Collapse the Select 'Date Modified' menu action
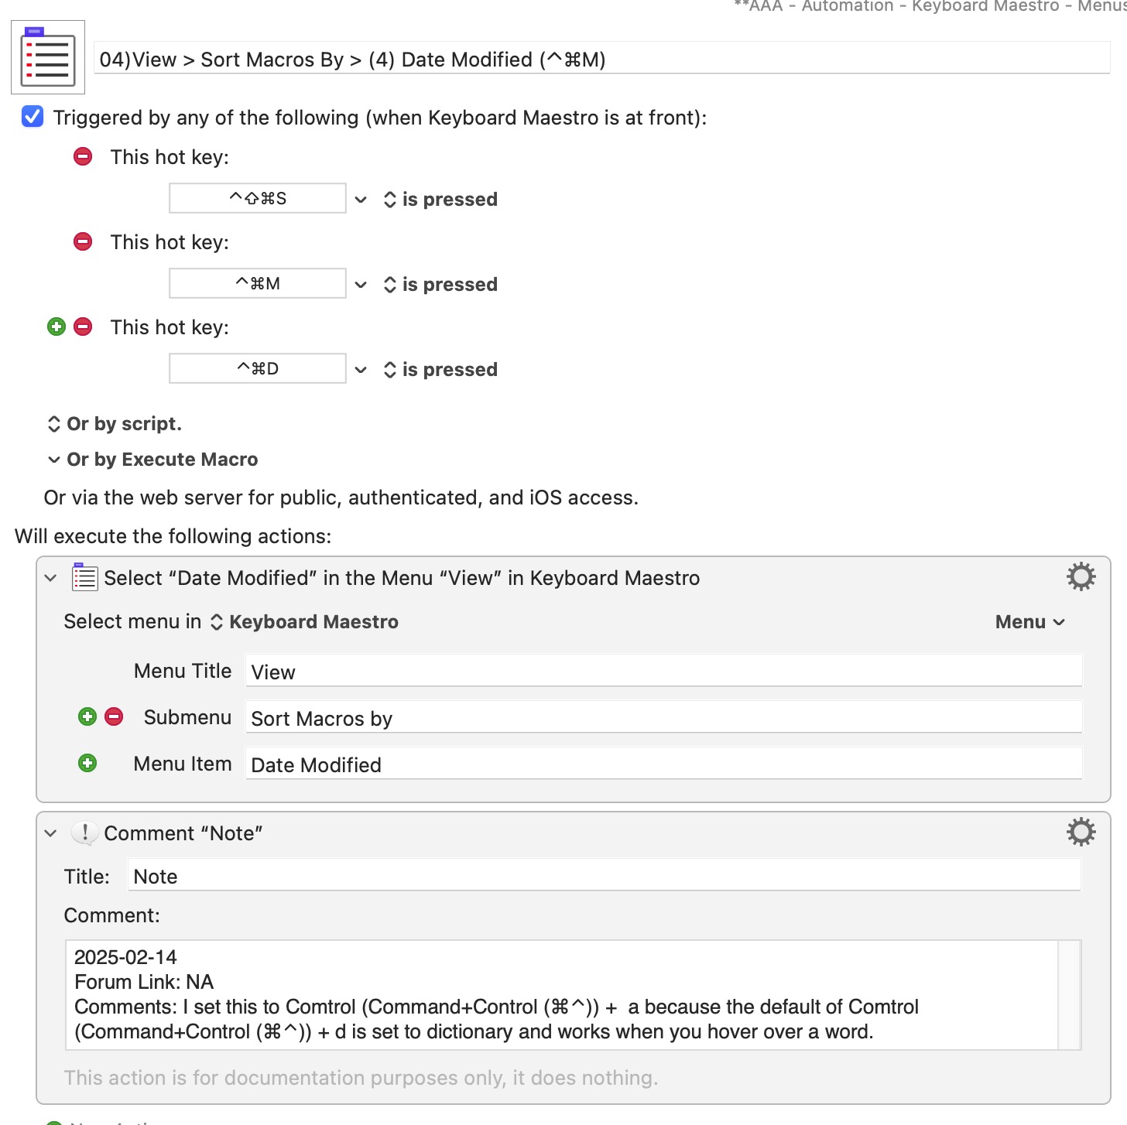The width and height of the screenshot is (1127, 1125). click(51, 578)
